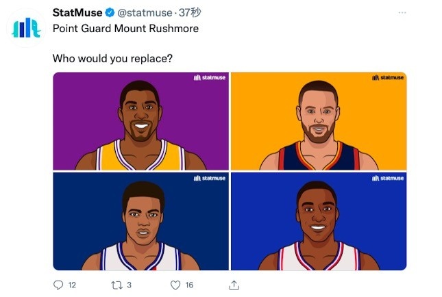Open the dark navy background player image
442x297 pixels.
click(140, 221)
